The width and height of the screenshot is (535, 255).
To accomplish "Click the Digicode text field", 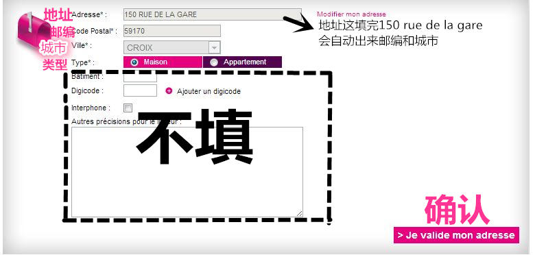I will tap(140, 90).
